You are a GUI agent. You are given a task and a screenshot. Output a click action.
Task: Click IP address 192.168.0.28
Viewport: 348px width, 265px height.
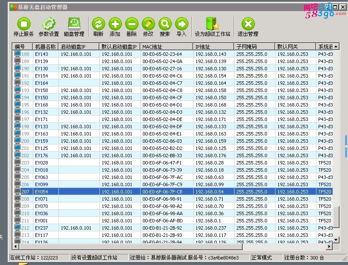click(209, 163)
